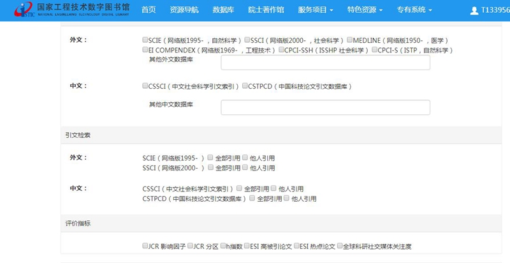Check the SCIE natural science checkbox
The height and width of the screenshot is (263, 510).
coord(145,40)
